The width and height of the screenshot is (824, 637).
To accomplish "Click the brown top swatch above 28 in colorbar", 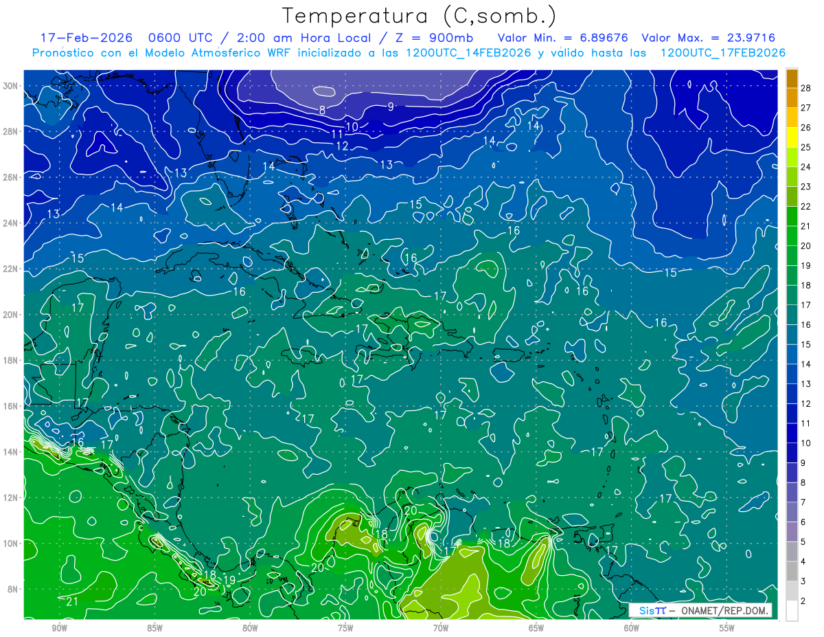I will coord(792,78).
